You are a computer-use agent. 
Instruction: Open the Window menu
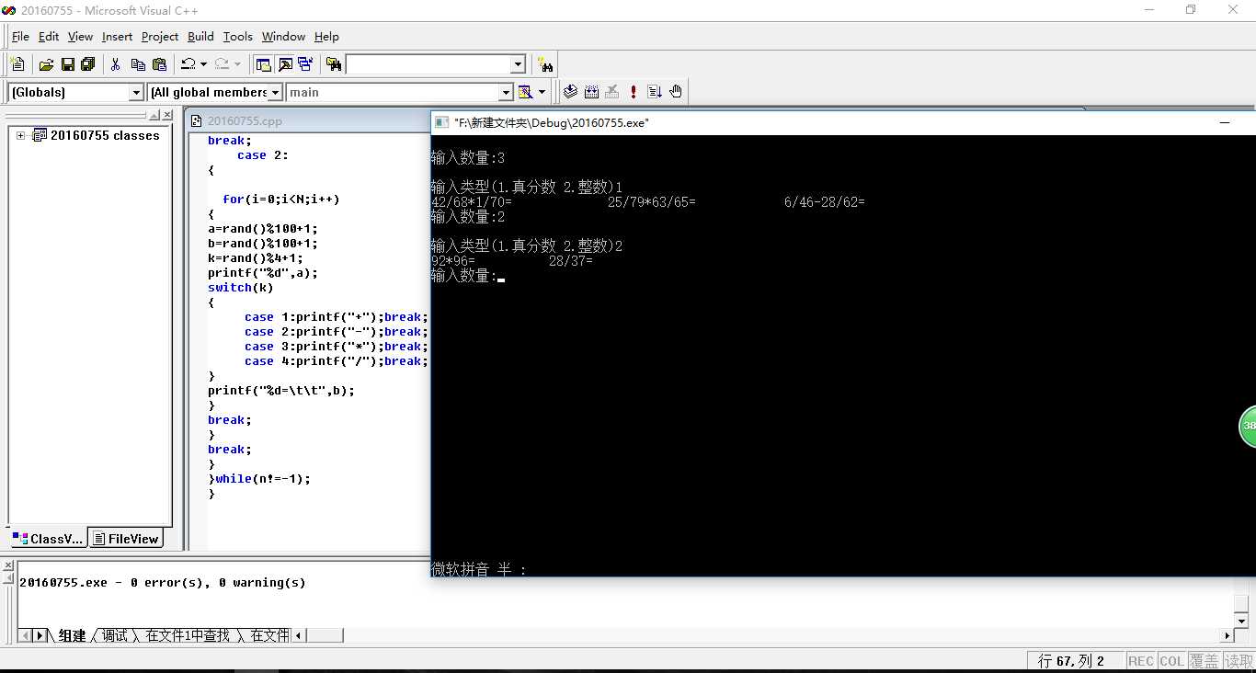pyautogui.click(x=283, y=37)
